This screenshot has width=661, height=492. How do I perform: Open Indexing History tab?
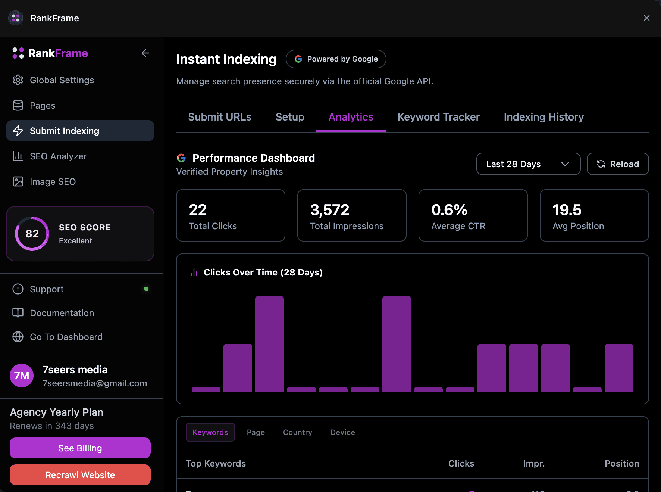point(543,117)
